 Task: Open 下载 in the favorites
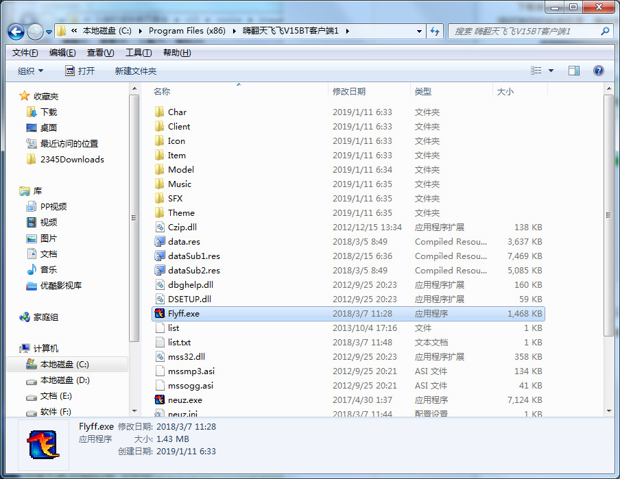[49, 112]
